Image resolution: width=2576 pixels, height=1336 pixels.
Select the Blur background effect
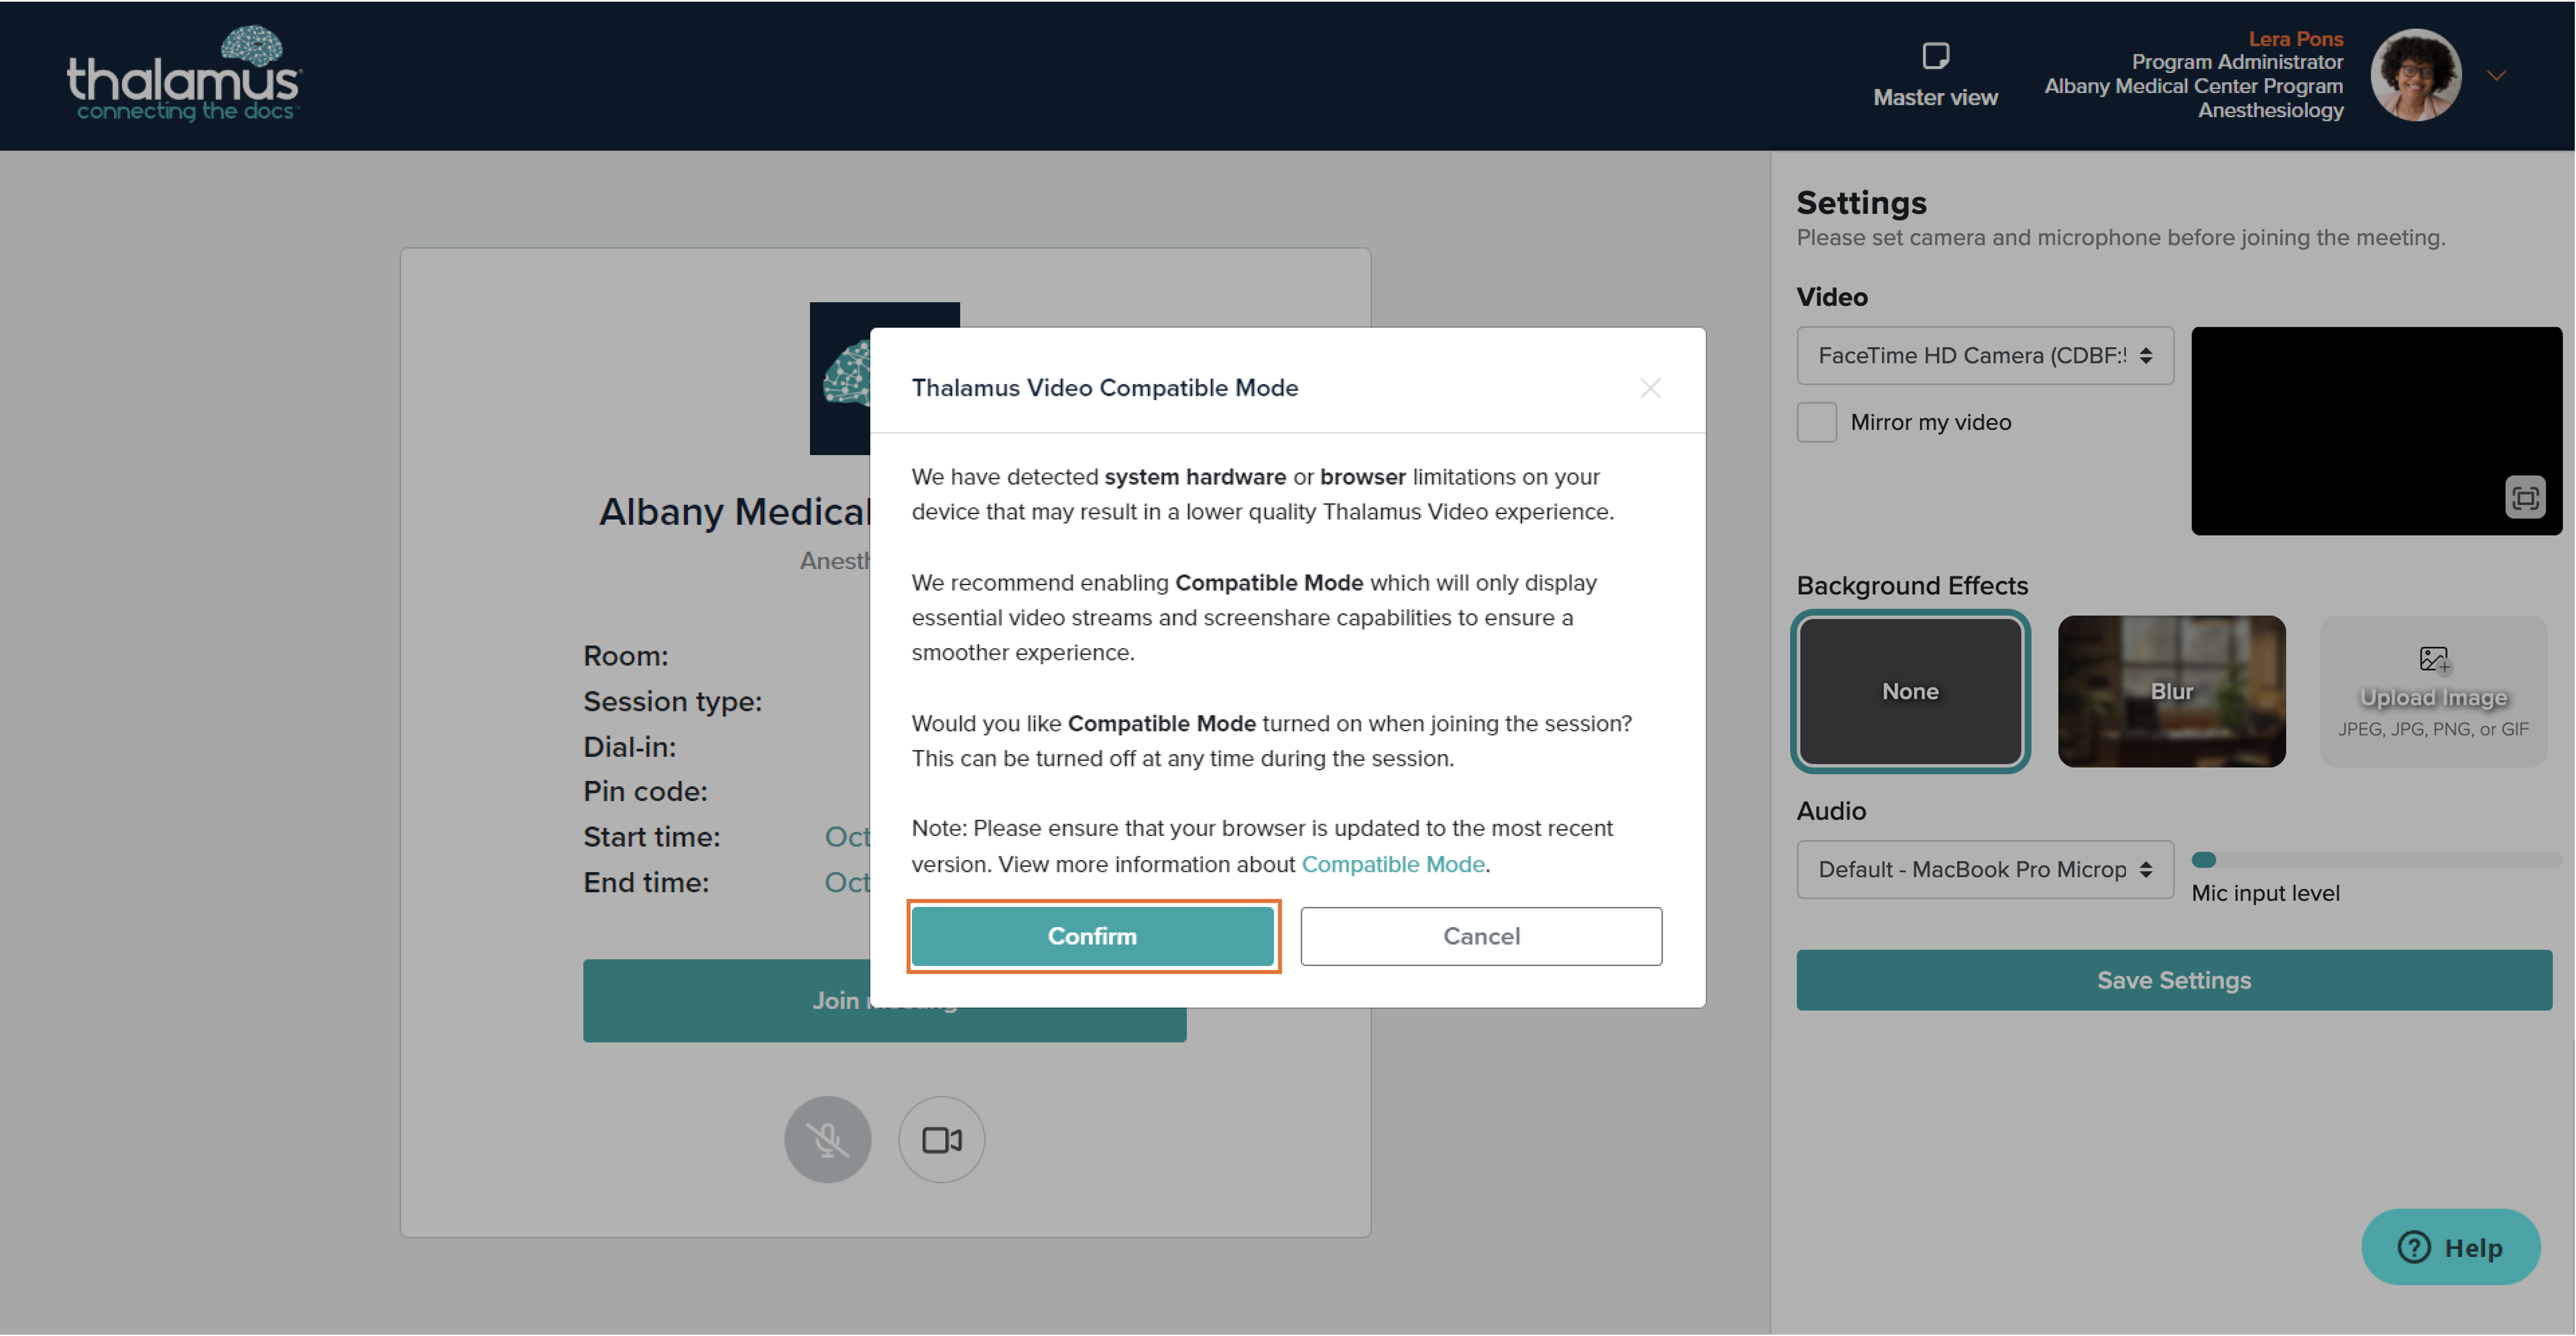coord(2171,692)
